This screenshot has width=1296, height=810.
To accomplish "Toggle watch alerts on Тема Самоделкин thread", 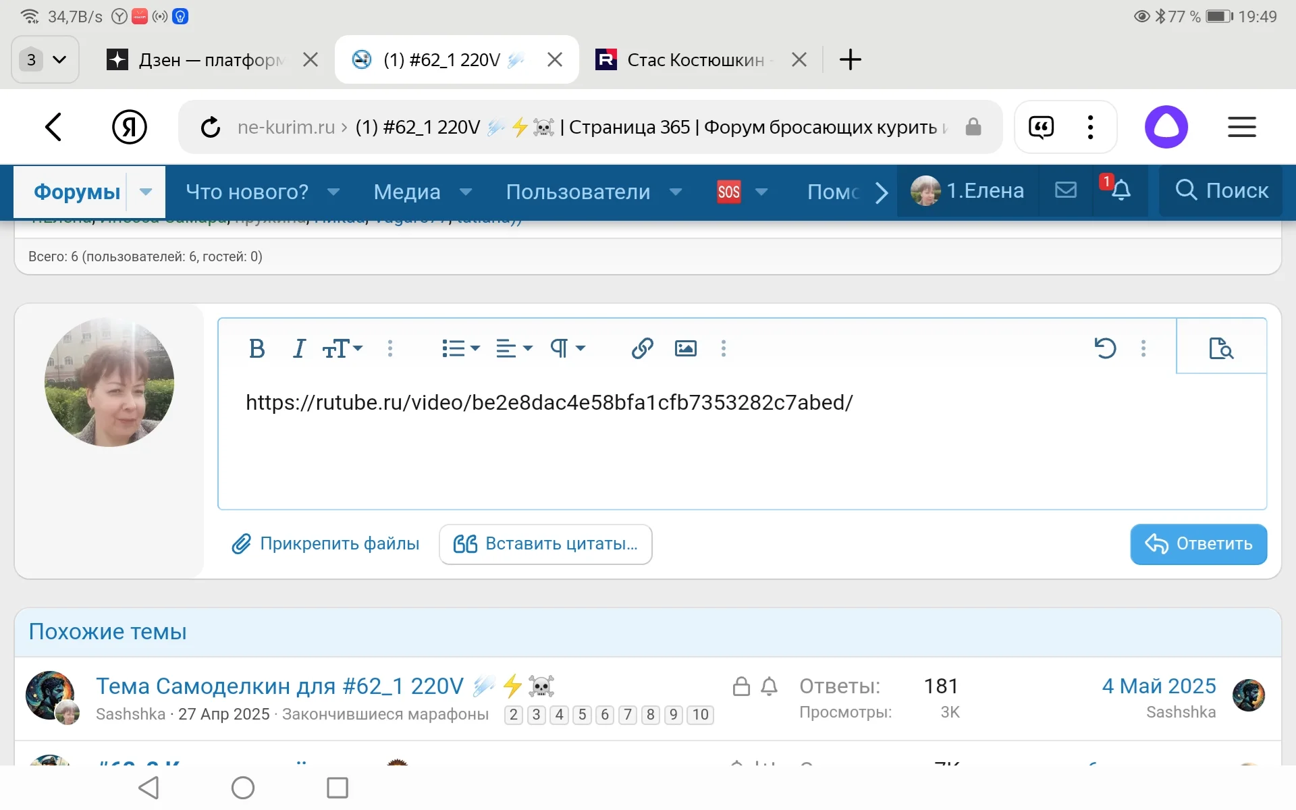I will 769,686.
